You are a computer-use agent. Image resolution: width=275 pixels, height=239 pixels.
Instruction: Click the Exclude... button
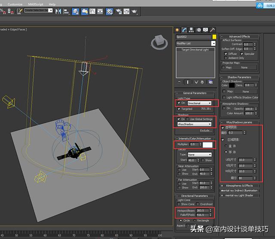click(206, 130)
